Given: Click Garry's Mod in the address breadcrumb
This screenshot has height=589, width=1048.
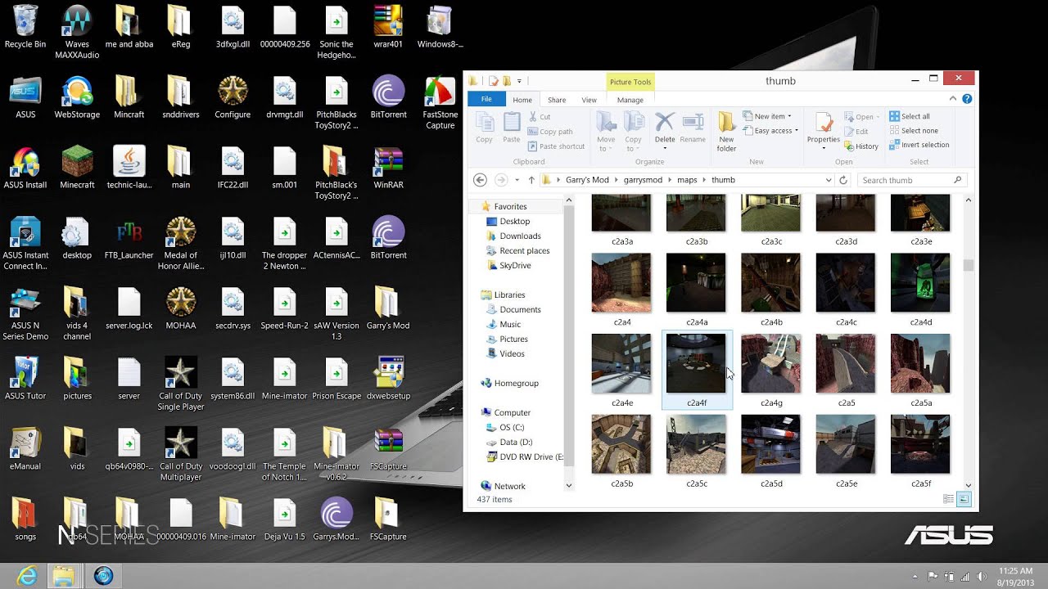Looking at the screenshot, I should coord(587,180).
